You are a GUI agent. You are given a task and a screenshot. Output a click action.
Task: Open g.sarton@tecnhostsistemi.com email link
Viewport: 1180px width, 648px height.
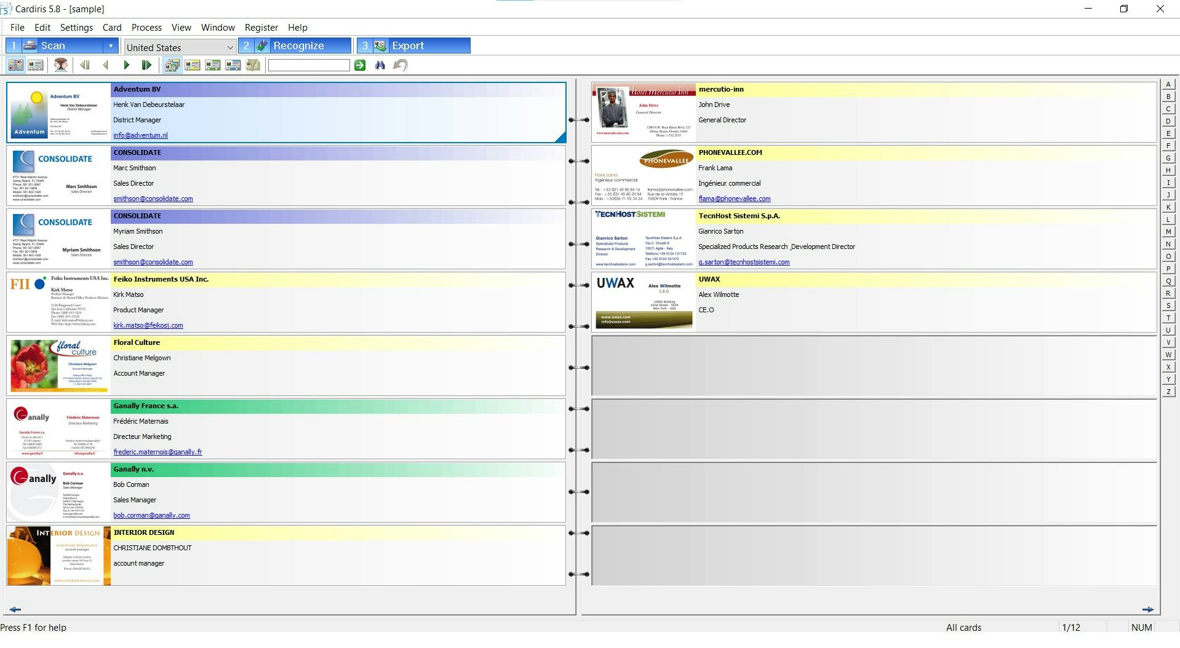[x=744, y=262]
